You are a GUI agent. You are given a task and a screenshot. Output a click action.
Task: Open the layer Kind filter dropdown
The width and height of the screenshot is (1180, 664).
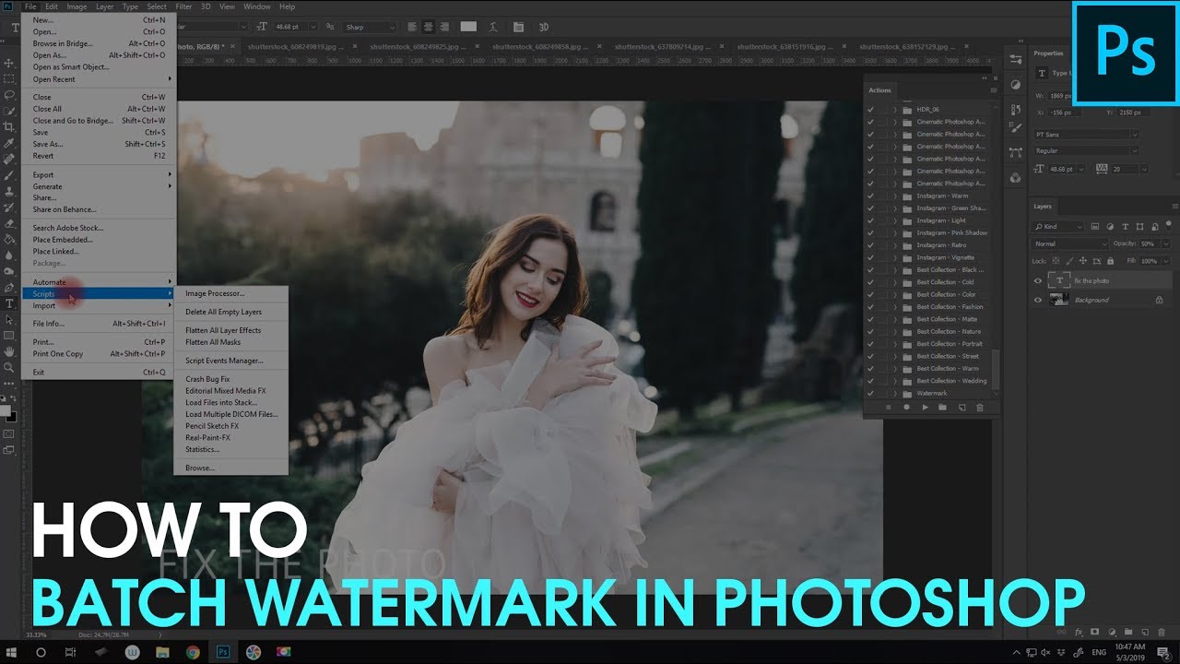tap(1058, 227)
